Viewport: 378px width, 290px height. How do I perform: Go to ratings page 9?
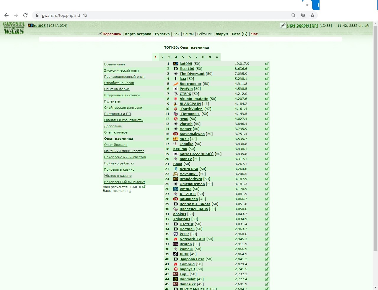point(210,57)
